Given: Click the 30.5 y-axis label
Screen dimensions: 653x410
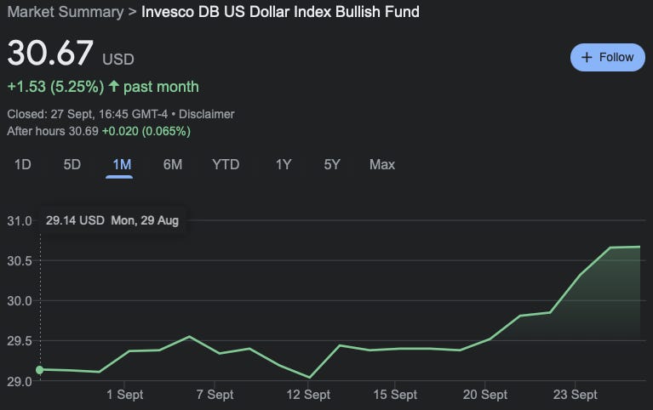Looking at the screenshot, I should tap(20, 261).
